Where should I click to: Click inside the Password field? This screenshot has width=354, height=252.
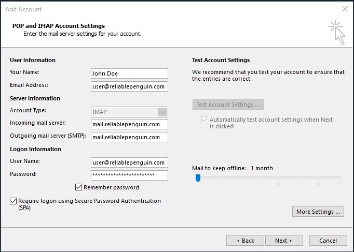coord(129,175)
